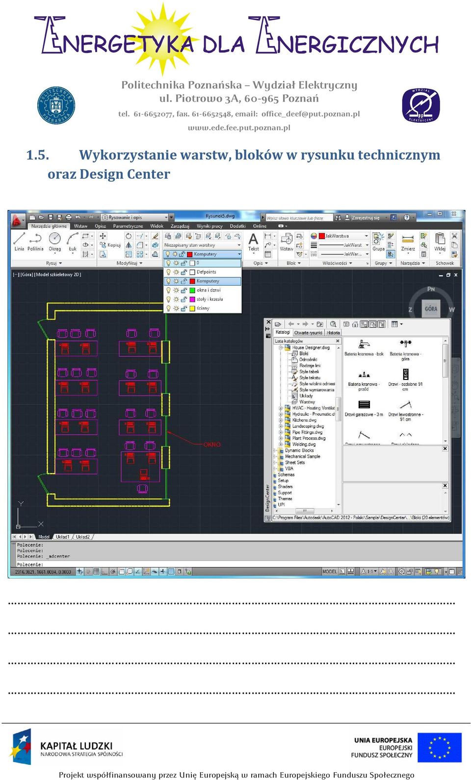Open the Widok ribbon tab

pyautogui.click(x=157, y=226)
